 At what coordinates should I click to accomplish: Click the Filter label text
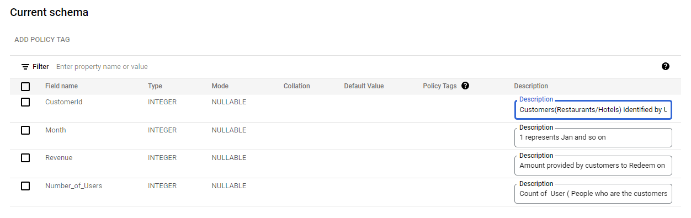click(41, 67)
